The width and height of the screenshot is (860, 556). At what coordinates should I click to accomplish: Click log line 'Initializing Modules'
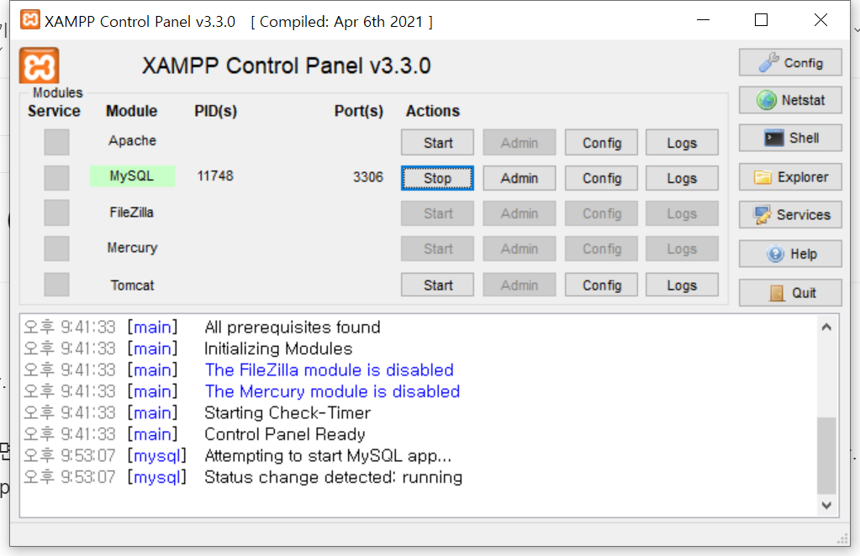point(278,349)
